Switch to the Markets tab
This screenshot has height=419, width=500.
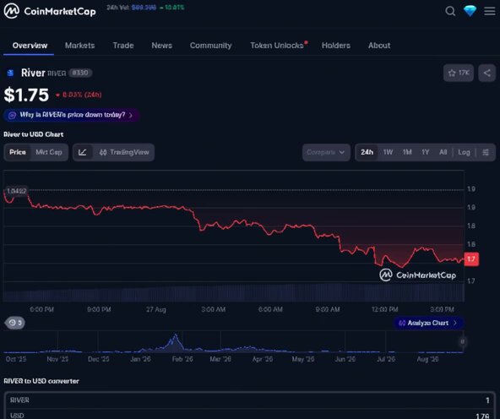point(79,46)
